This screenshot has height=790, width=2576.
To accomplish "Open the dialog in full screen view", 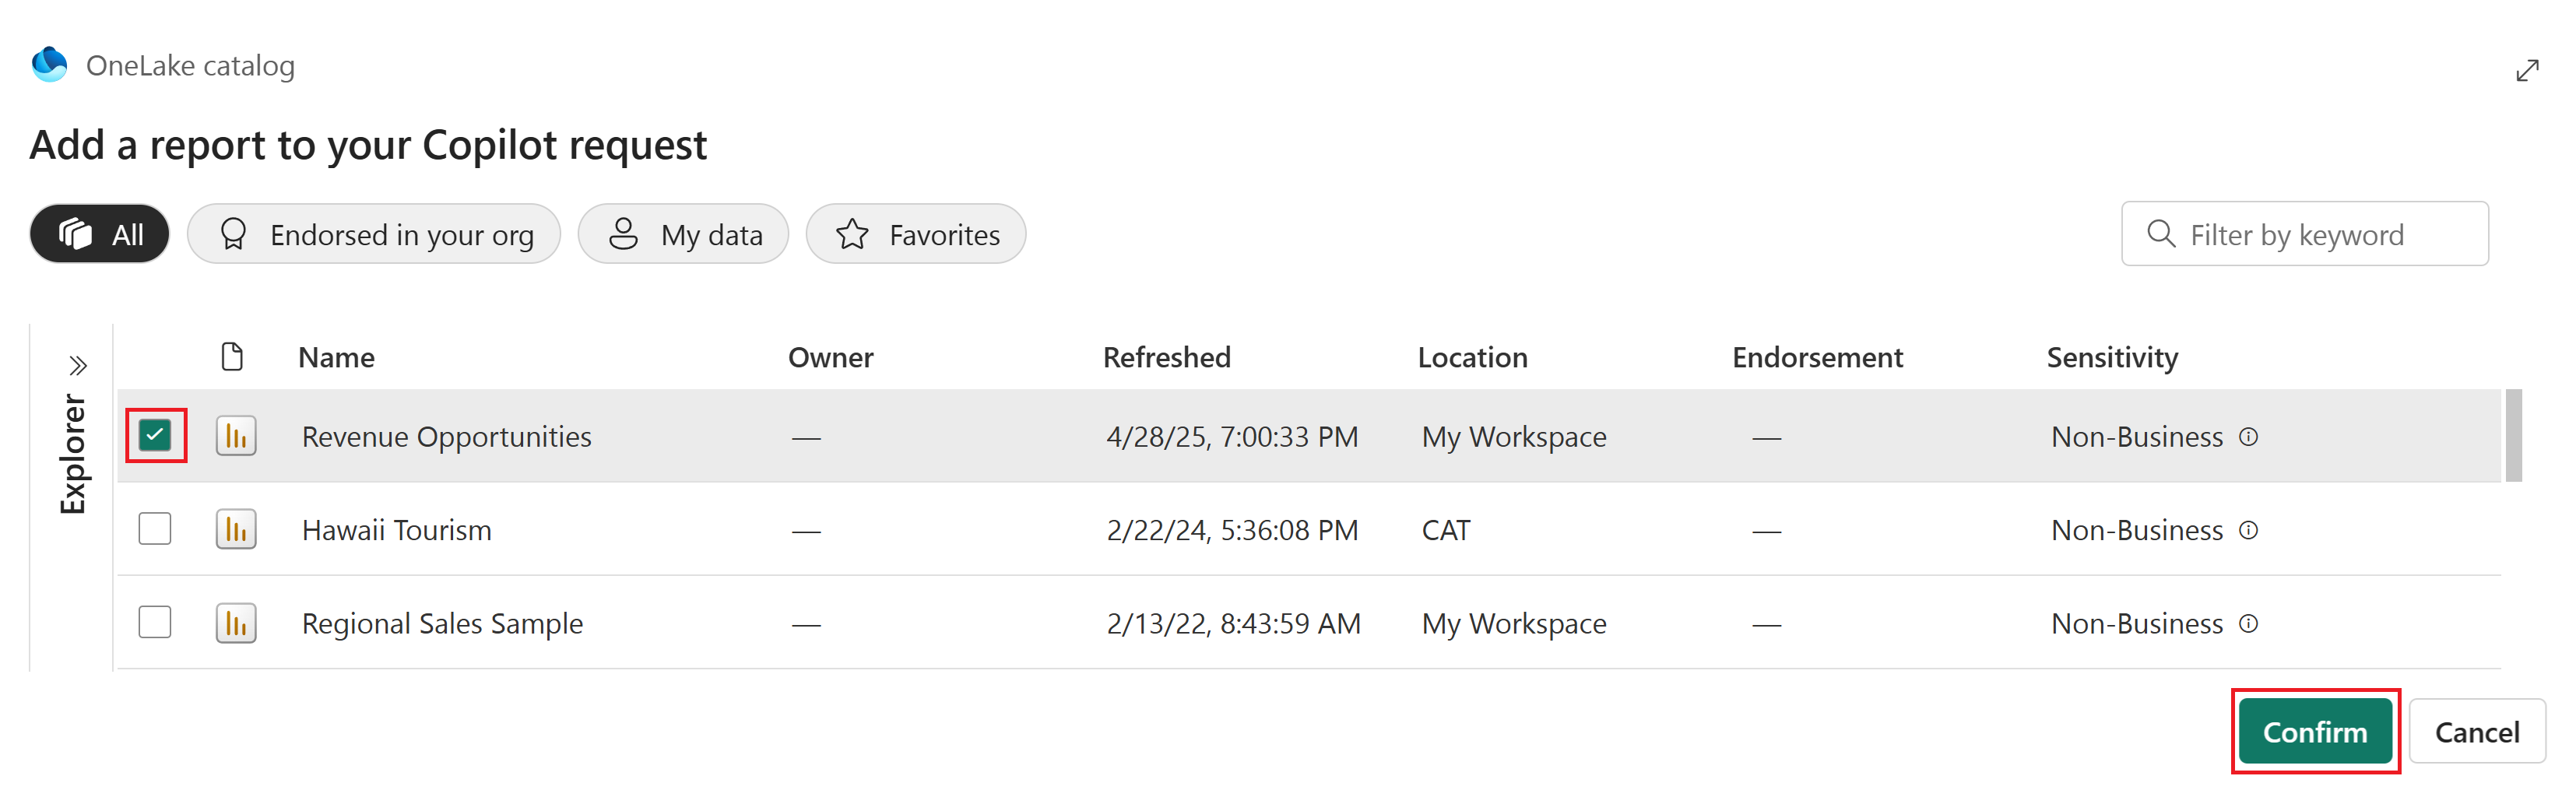I will [x=2529, y=69].
